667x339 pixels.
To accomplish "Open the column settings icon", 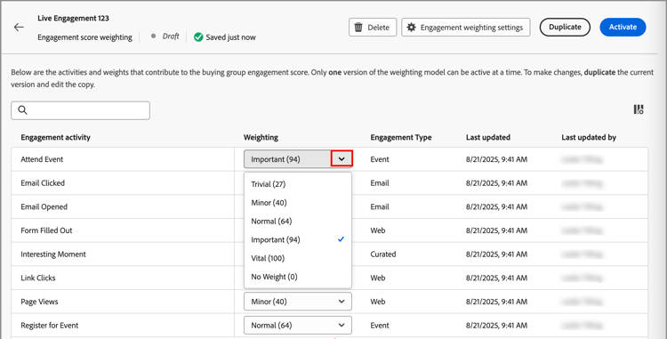I will [639, 109].
